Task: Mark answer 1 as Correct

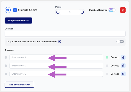Action: 107,57
